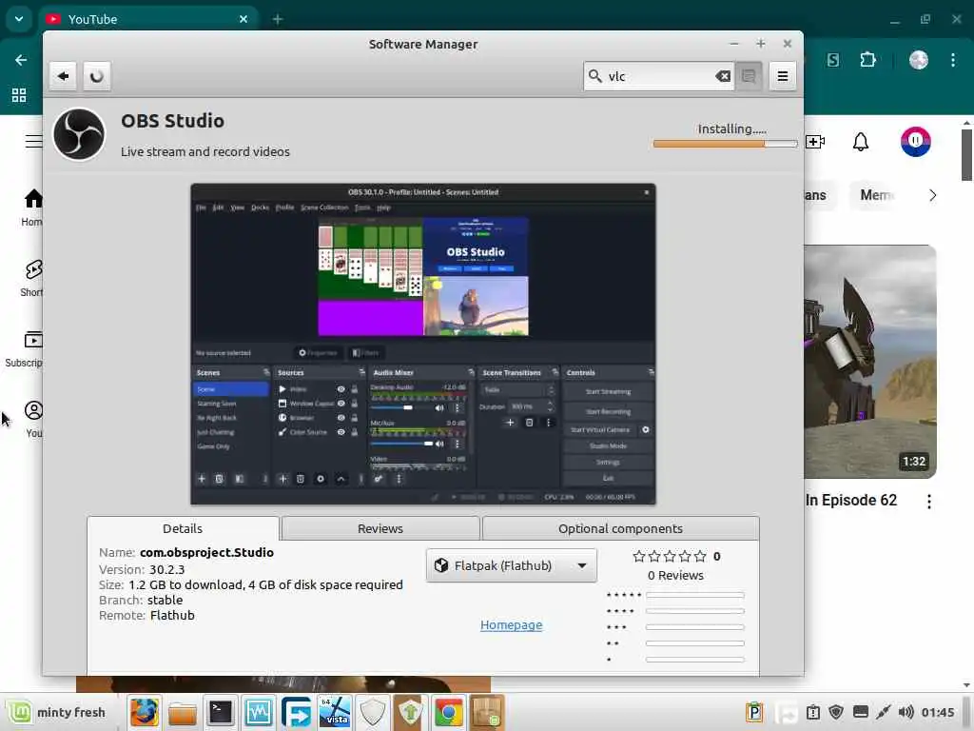This screenshot has height=731, width=974.
Task: Open the YouTube account avatar
Action: point(916,142)
